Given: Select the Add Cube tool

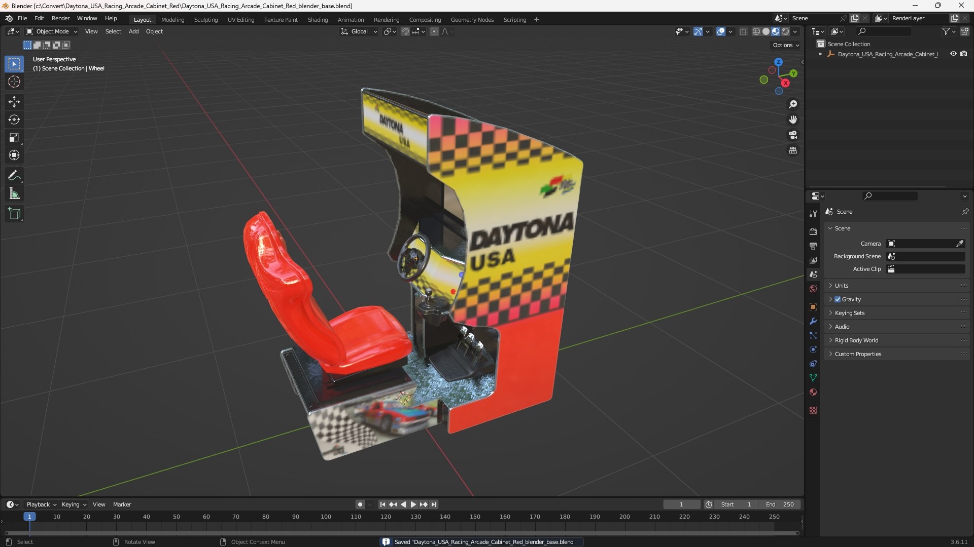Looking at the screenshot, I should click(14, 214).
